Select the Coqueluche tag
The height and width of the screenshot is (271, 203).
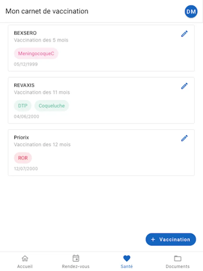(x=52, y=106)
